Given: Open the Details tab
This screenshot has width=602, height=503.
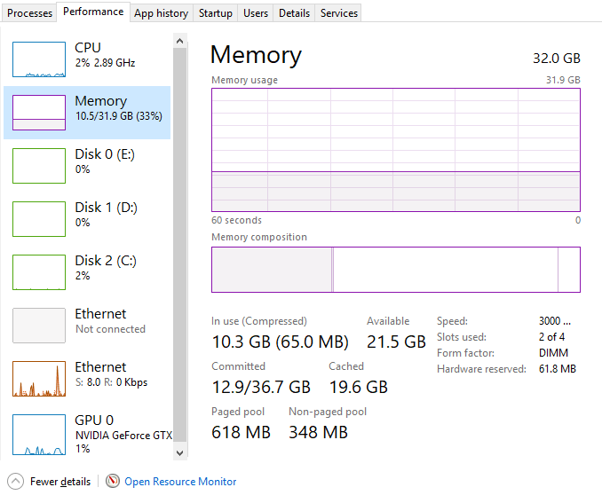Looking at the screenshot, I should pos(294,13).
